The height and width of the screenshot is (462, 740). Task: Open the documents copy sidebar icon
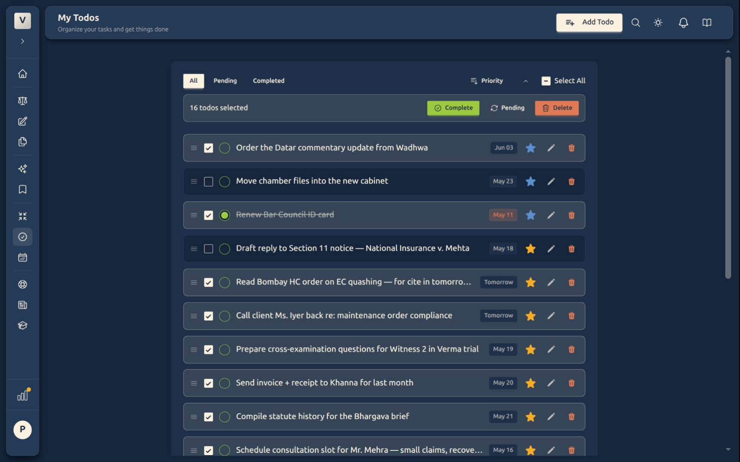pos(22,142)
